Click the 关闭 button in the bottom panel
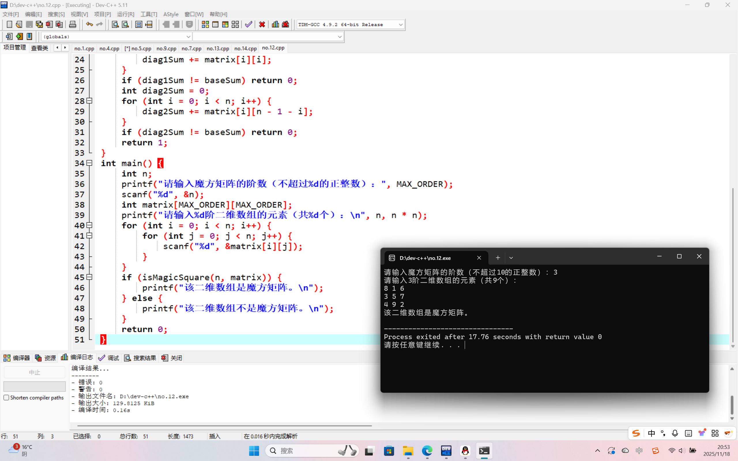 (172, 358)
